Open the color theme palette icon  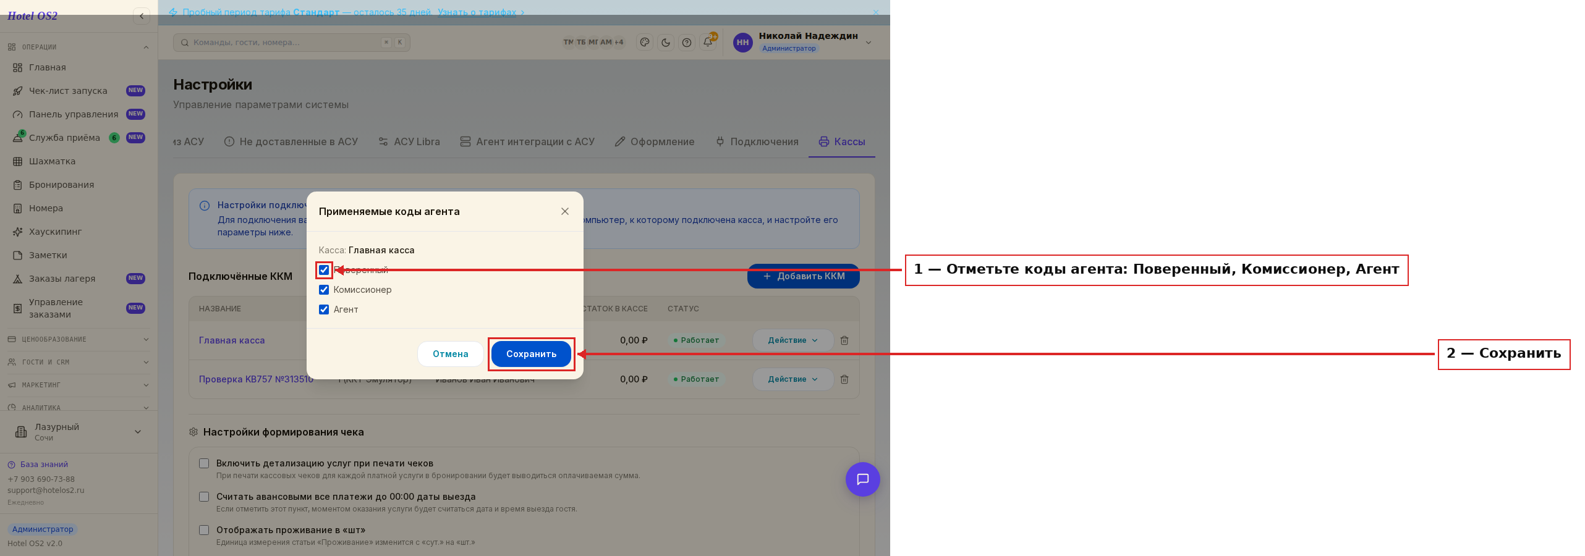click(x=645, y=43)
